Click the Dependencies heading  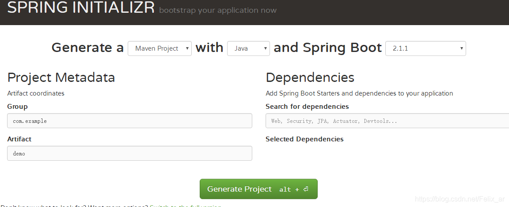coord(310,78)
